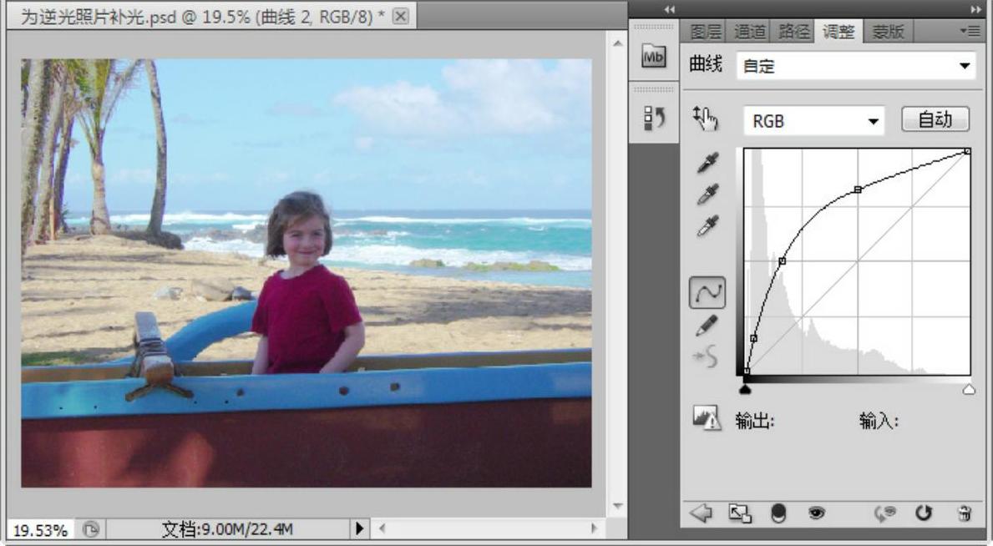Image resolution: width=993 pixels, height=546 pixels.
Task: Pick the white point eyedropper
Action: point(707,225)
